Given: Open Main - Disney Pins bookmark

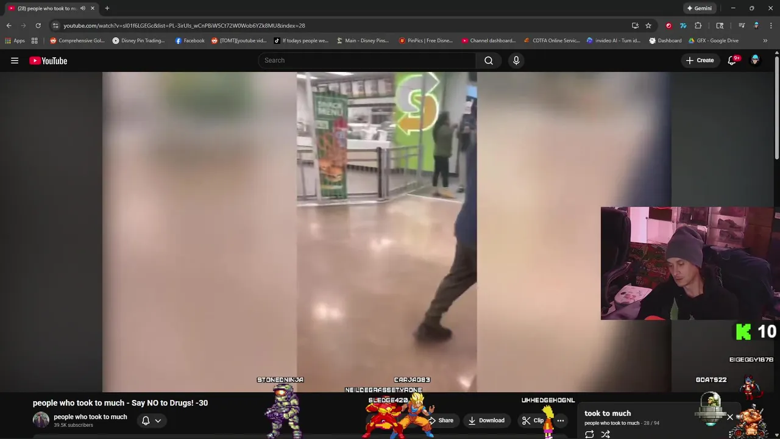Looking at the screenshot, I should coord(362,41).
